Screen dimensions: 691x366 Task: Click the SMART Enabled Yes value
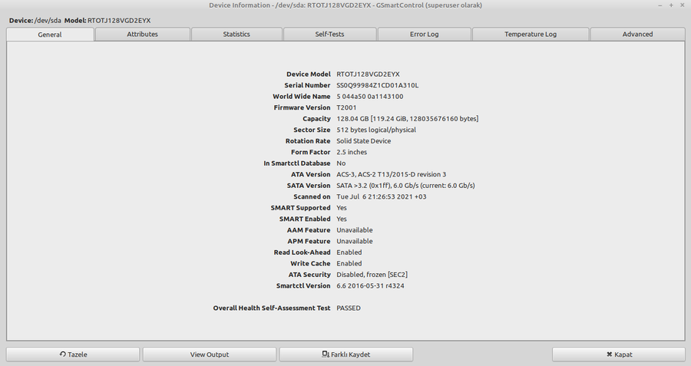(342, 219)
